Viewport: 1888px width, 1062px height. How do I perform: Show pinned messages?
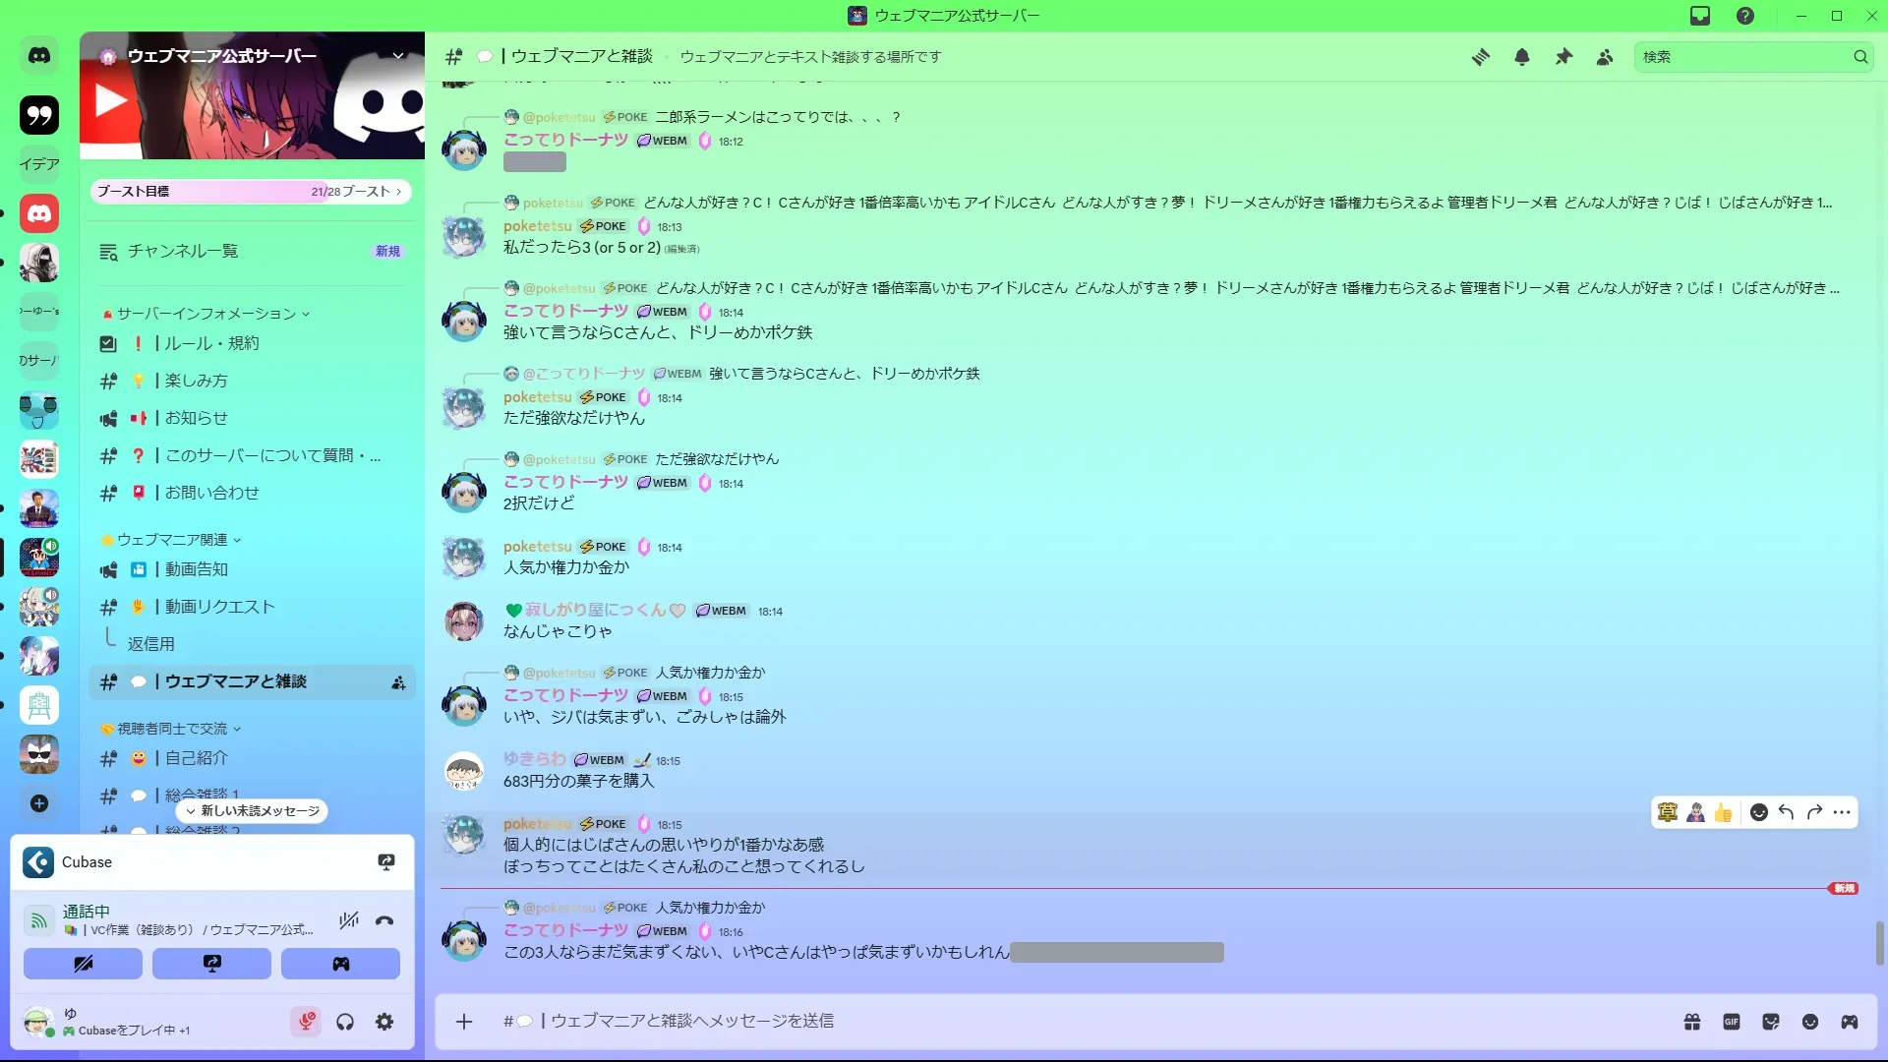tap(1563, 57)
